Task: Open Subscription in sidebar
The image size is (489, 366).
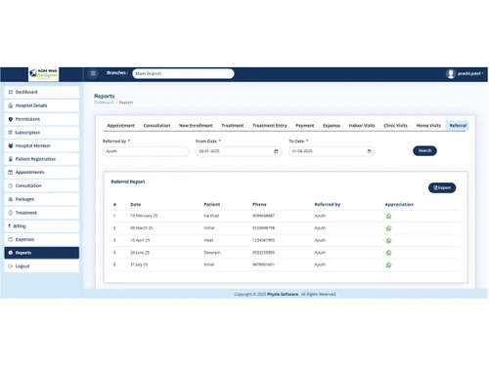Action: tap(42, 133)
